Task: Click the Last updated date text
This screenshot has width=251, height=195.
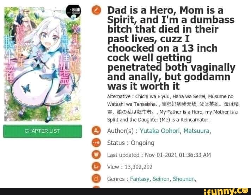Action: point(159,155)
